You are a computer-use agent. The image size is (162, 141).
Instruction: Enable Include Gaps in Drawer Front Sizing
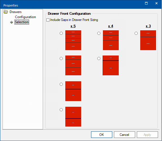coord(48,20)
